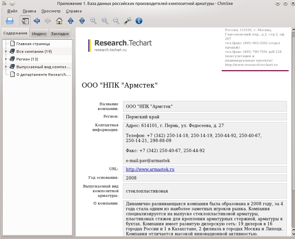295x239 pixels.
Task: Click the Пермский край region value
Action: (143, 117)
